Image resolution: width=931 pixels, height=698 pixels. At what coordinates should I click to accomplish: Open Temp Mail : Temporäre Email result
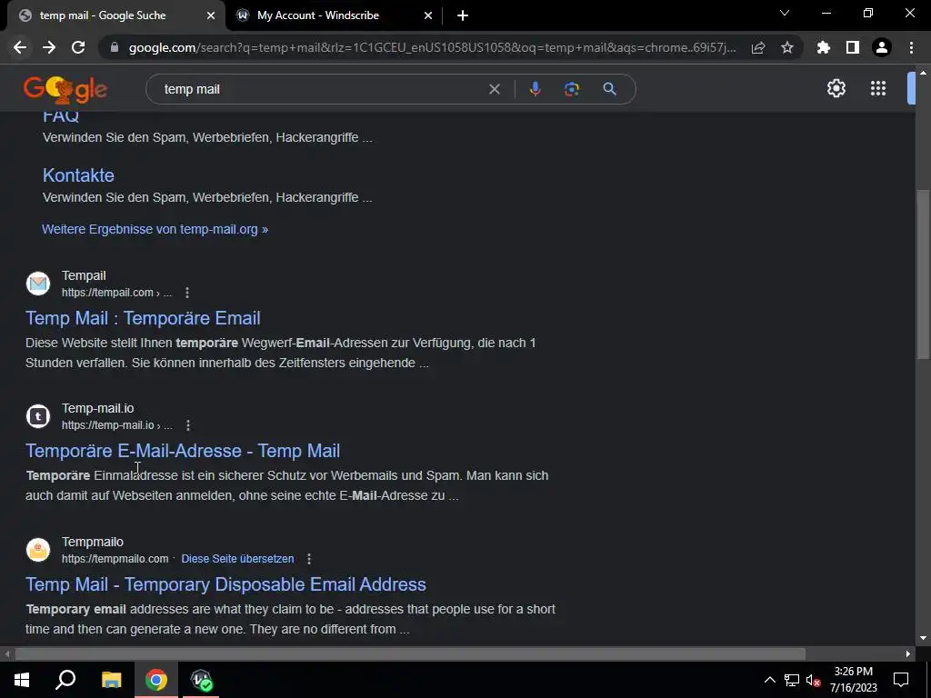click(x=143, y=318)
